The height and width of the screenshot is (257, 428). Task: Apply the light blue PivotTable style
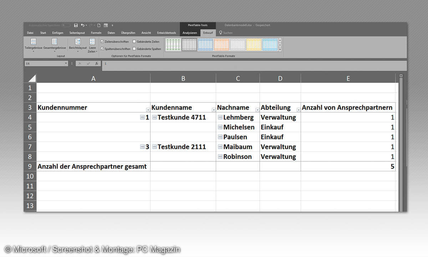(x=270, y=45)
